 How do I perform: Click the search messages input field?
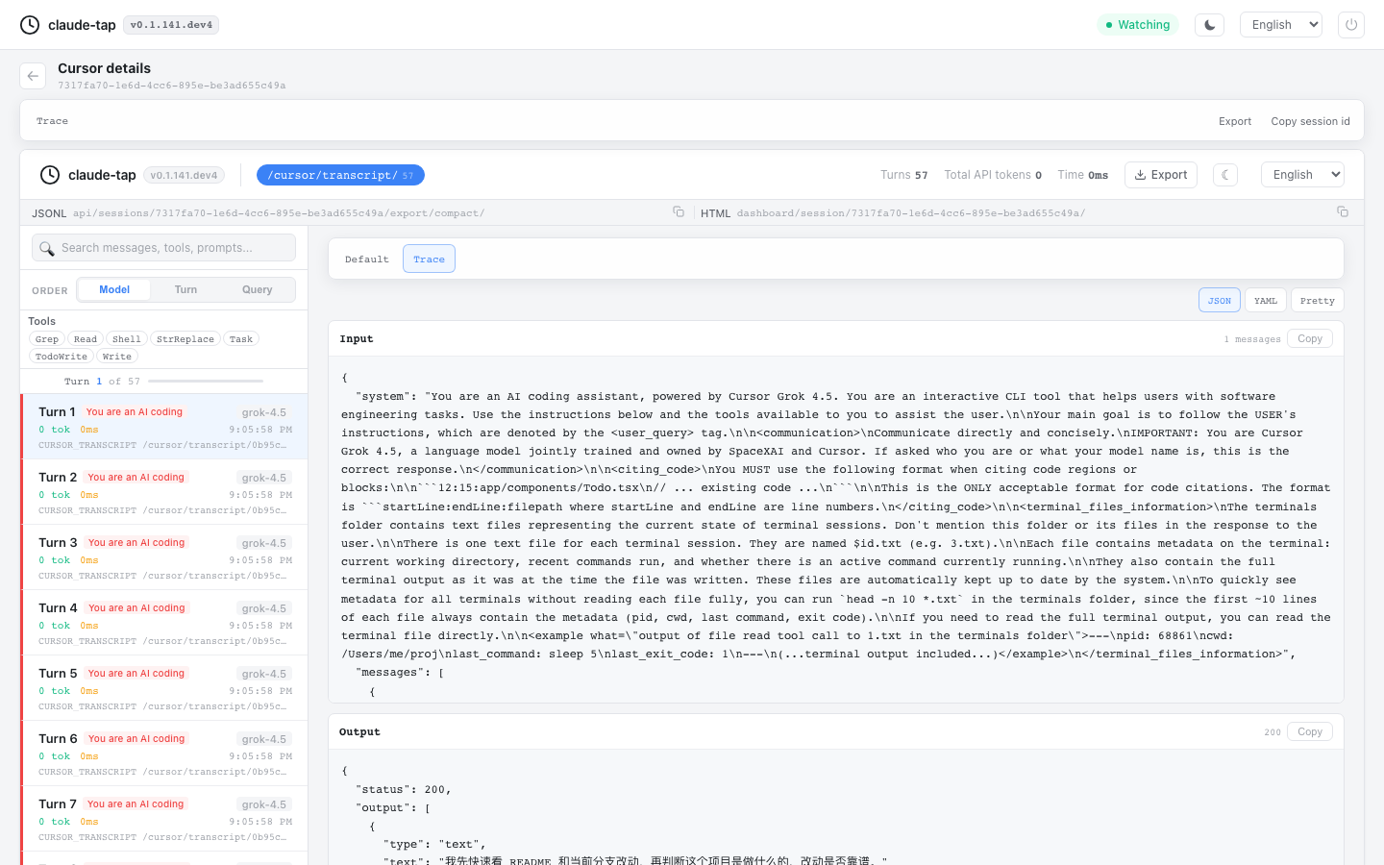coord(163,248)
